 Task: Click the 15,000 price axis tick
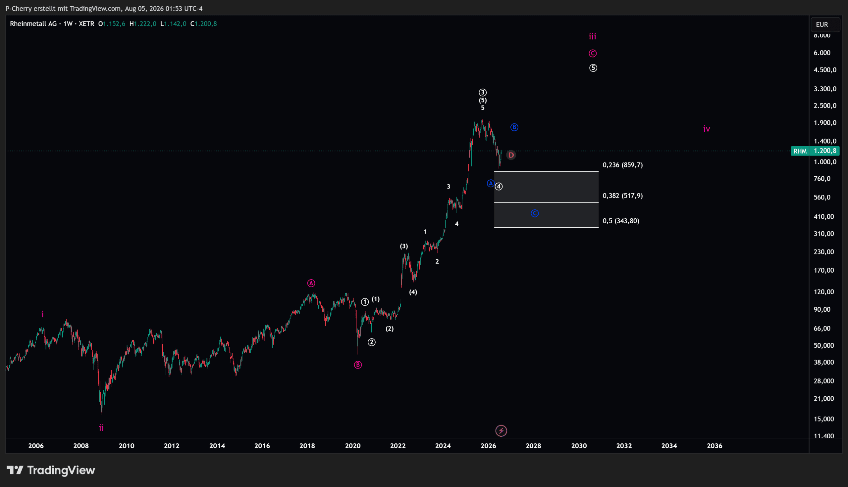pyautogui.click(x=824, y=419)
